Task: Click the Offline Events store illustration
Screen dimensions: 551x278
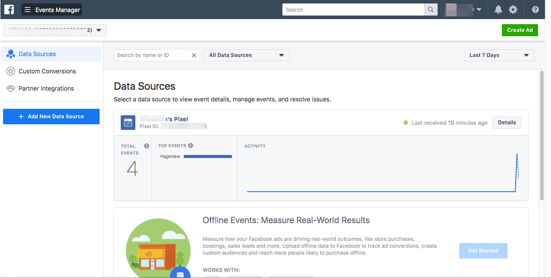Action: pyautogui.click(x=158, y=247)
